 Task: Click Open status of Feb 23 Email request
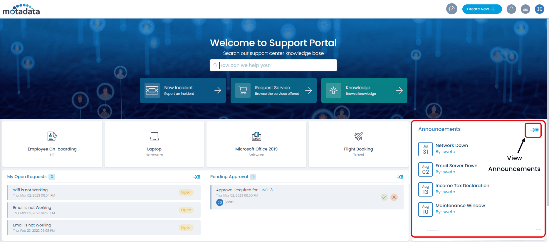(186, 228)
